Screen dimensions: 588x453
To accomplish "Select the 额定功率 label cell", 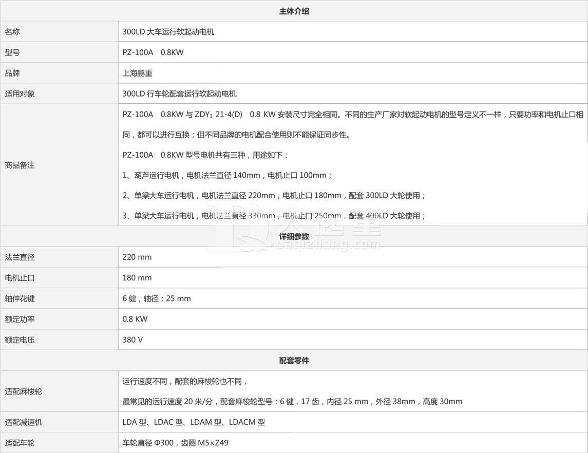I will click(59, 319).
